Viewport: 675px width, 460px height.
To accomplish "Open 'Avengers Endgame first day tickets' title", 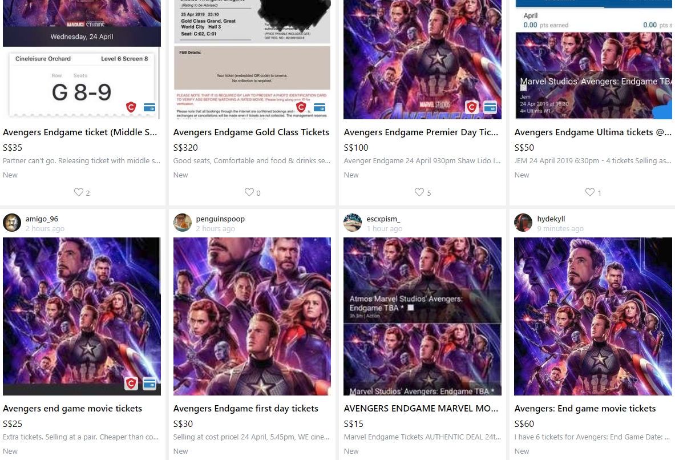I will coord(245,408).
